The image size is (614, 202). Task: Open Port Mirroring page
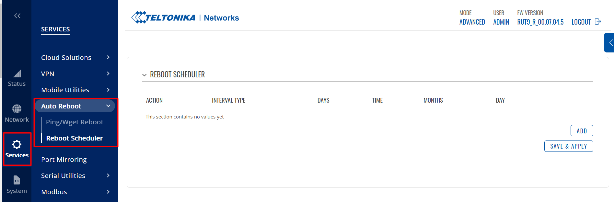[64, 160]
